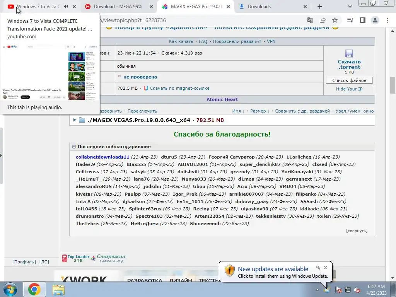This screenshot has height=297, width=396.
Task: Open Покраснели раздачи? link
Action: tap(237, 41)
